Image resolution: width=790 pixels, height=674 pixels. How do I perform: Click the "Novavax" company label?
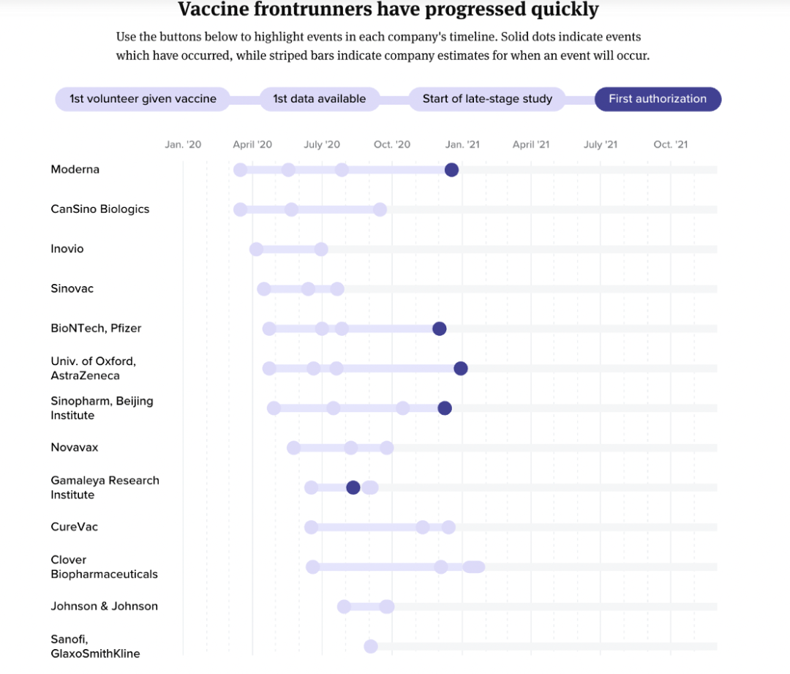coord(75,447)
